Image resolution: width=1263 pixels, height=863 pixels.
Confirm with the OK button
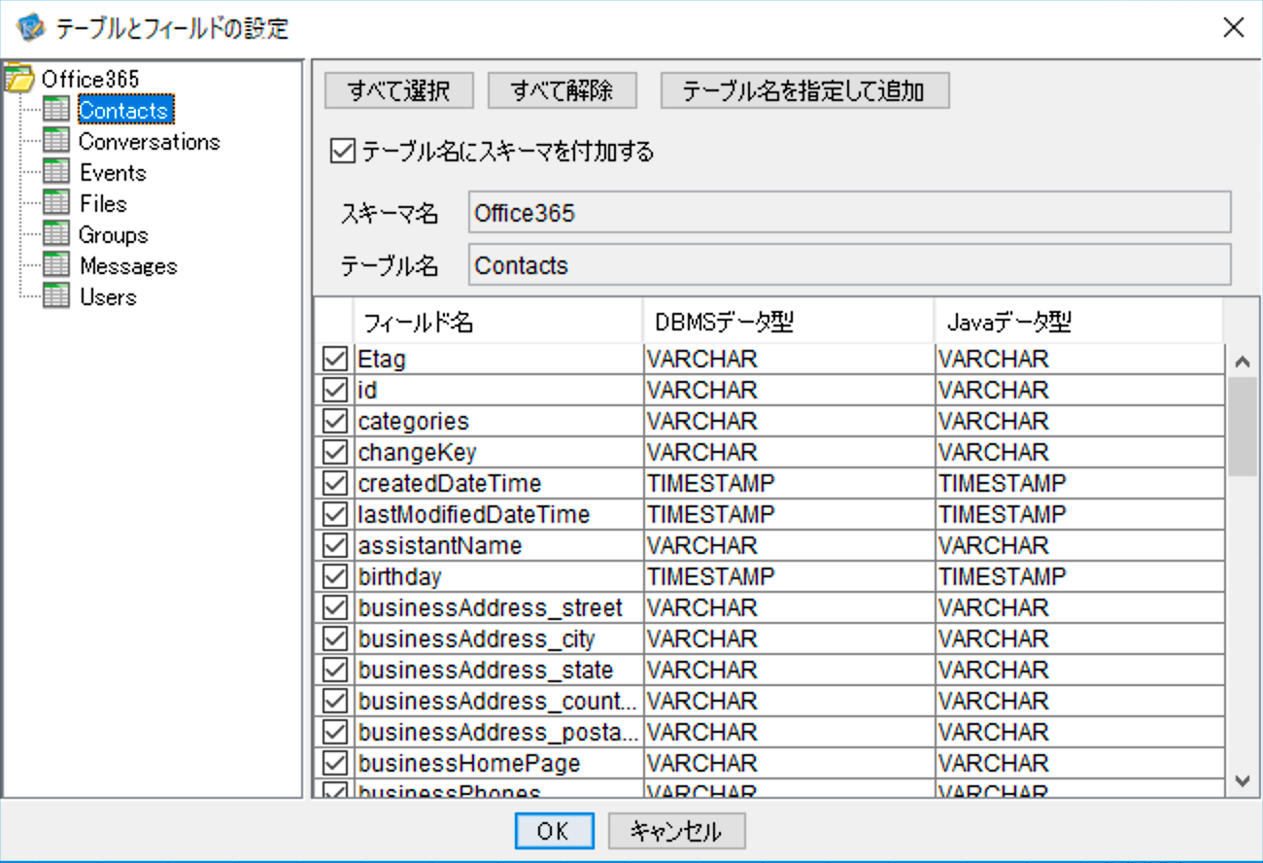(x=554, y=831)
